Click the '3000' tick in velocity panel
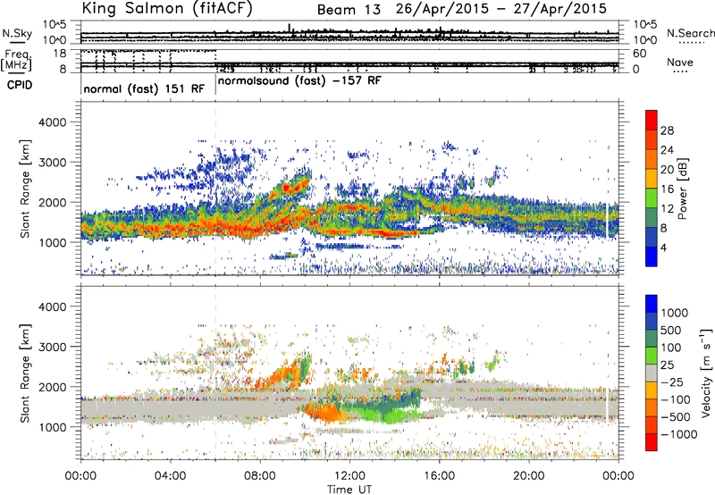The width and height of the screenshot is (715, 495). (52, 347)
